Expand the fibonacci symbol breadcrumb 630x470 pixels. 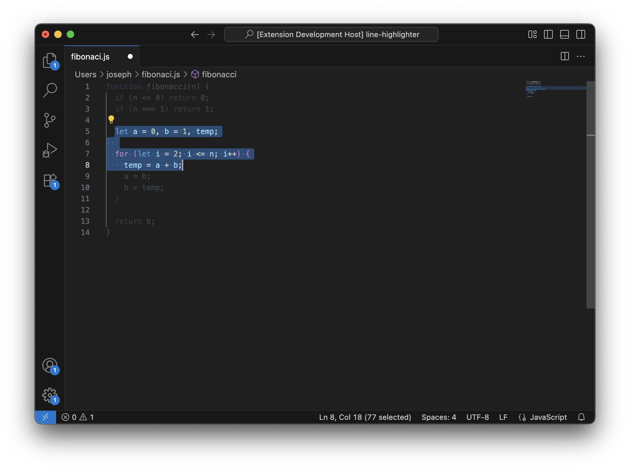(x=219, y=74)
